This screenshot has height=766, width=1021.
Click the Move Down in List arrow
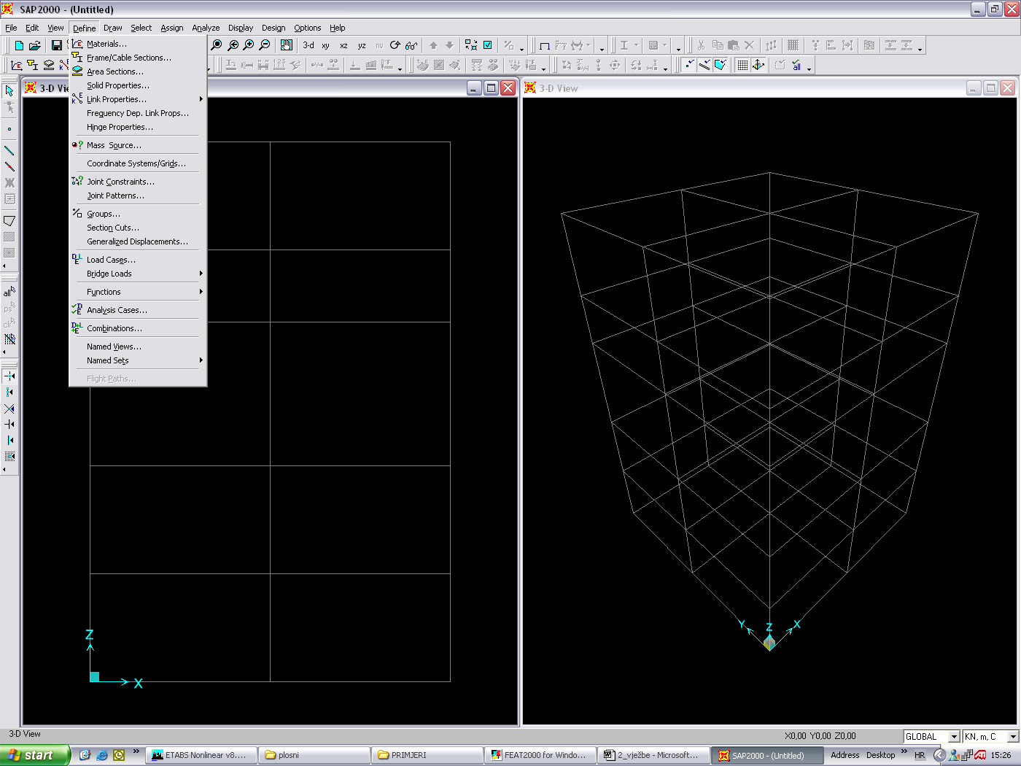pyautogui.click(x=449, y=45)
